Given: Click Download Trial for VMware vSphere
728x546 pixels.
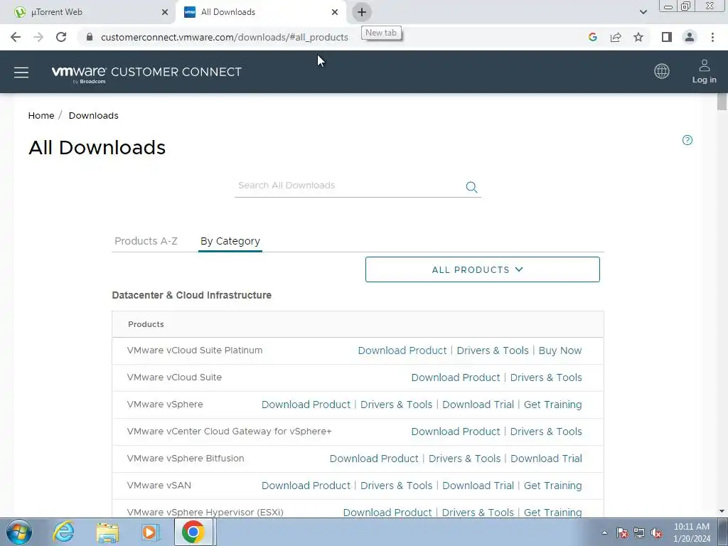Looking at the screenshot, I should click(478, 405).
